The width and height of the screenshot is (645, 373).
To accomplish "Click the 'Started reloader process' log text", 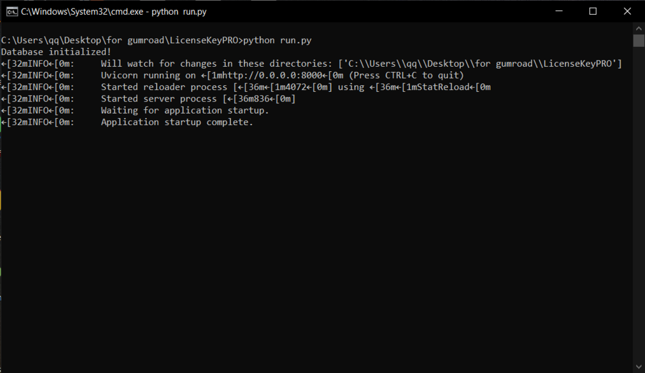I will coord(164,87).
